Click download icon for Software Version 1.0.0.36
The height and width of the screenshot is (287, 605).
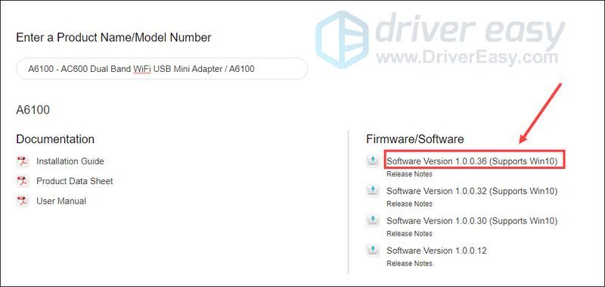(373, 161)
